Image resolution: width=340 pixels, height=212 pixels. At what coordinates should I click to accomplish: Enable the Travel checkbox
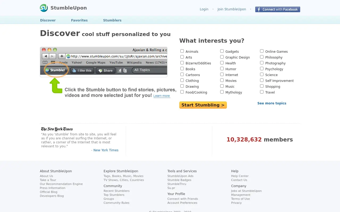pyautogui.click(x=262, y=92)
